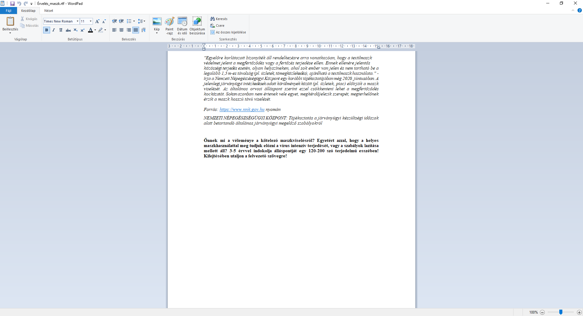583x316 pixels.
Task: Toggle underline formatting button
Action: pyautogui.click(x=61, y=30)
